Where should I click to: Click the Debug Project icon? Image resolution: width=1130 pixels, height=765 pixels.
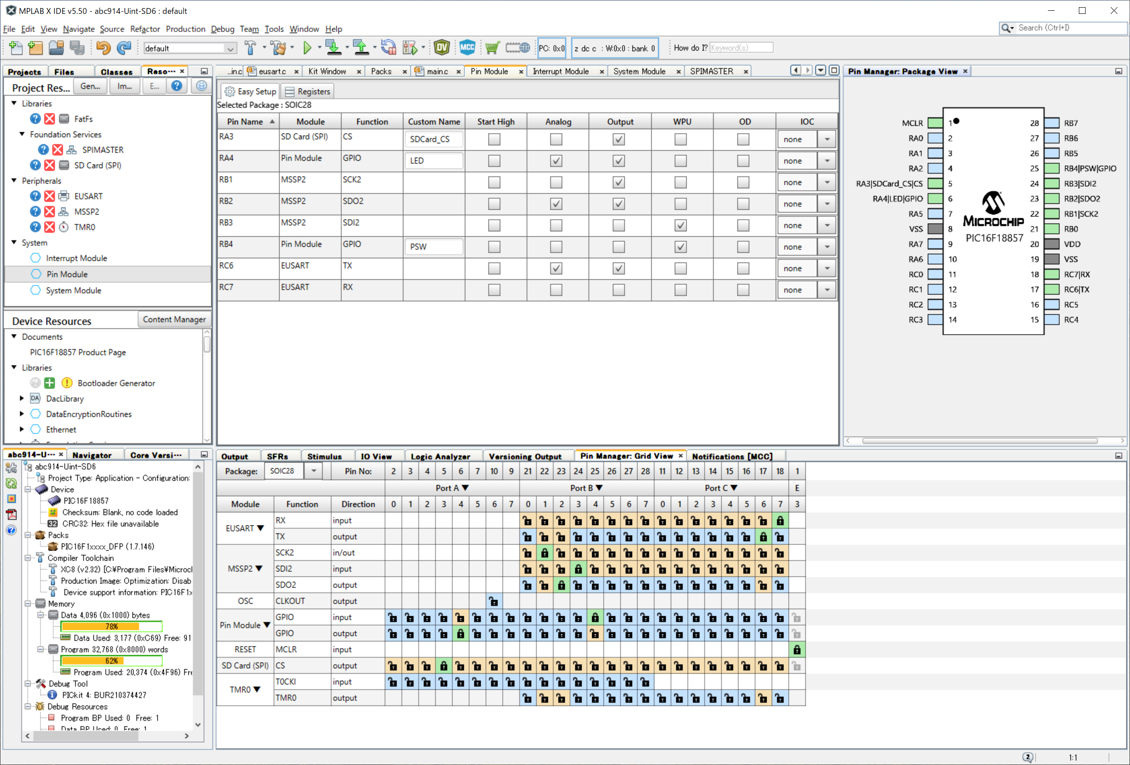[x=410, y=48]
